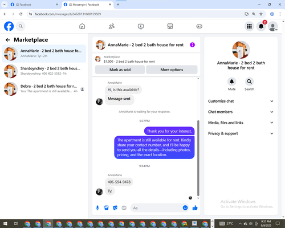Expand the Privacy & support section
285x228 pixels.
pyautogui.click(x=241, y=133)
